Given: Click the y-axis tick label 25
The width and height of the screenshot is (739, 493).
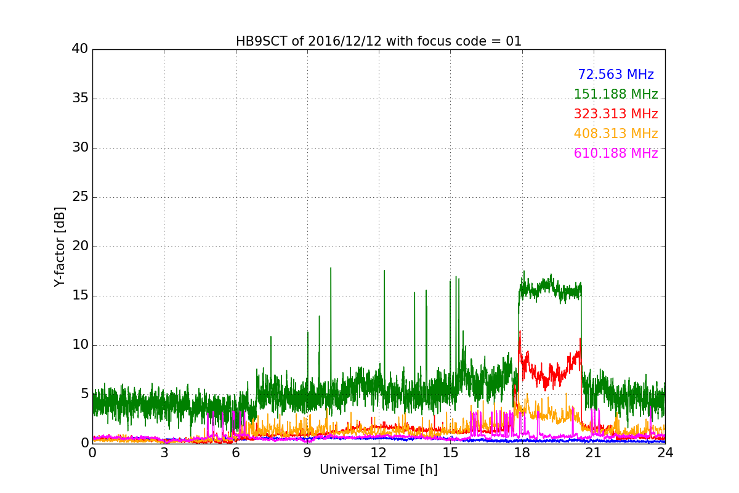Looking at the screenshot, I should pos(80,197).
